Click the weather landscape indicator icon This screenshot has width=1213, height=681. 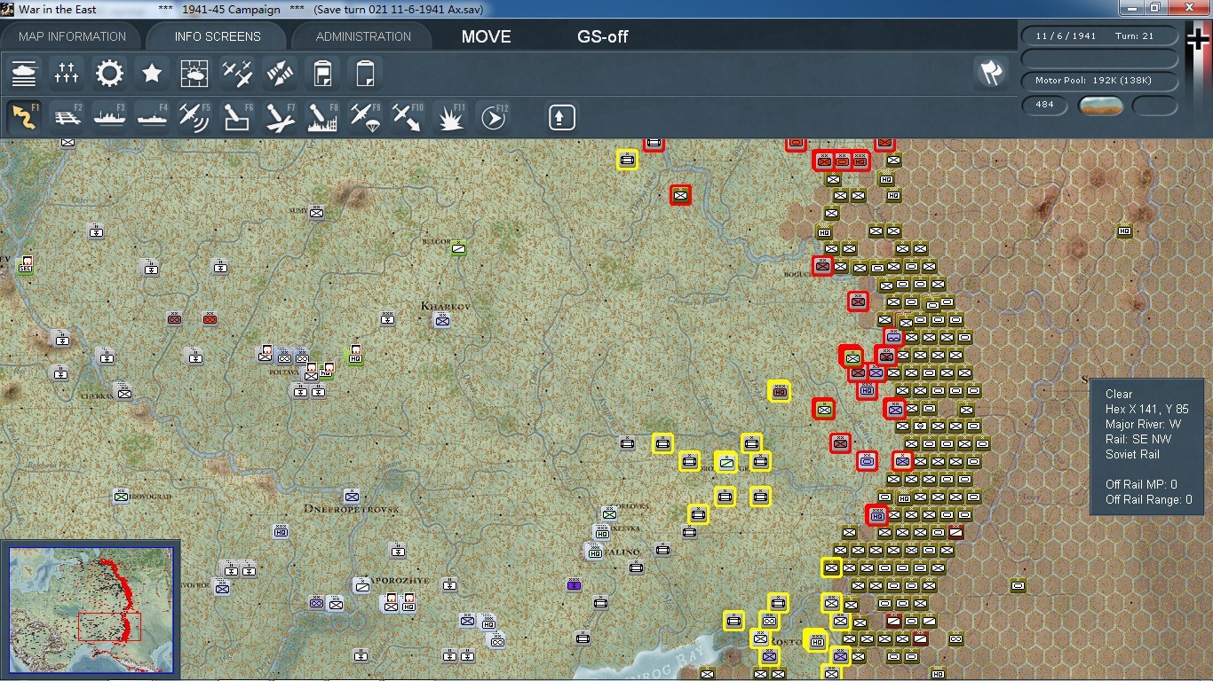1101,106
